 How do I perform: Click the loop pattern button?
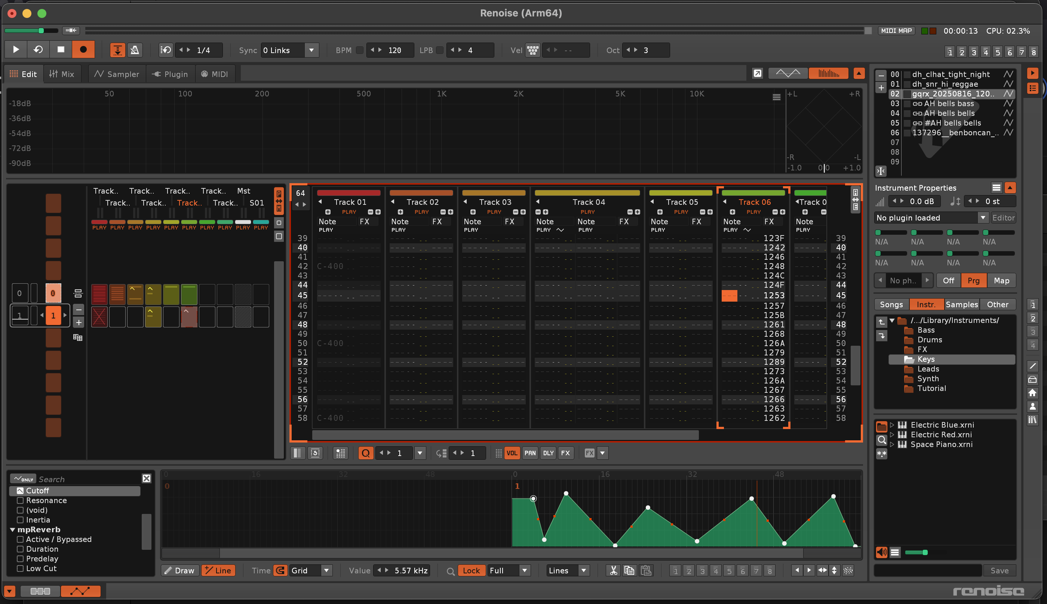click(38, 50)
